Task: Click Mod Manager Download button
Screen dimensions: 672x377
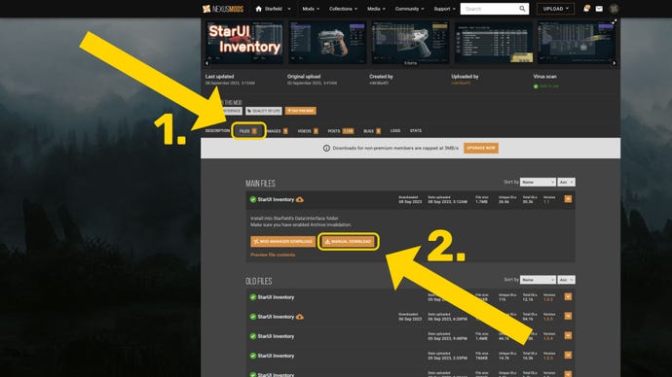Action: (282, 242)
